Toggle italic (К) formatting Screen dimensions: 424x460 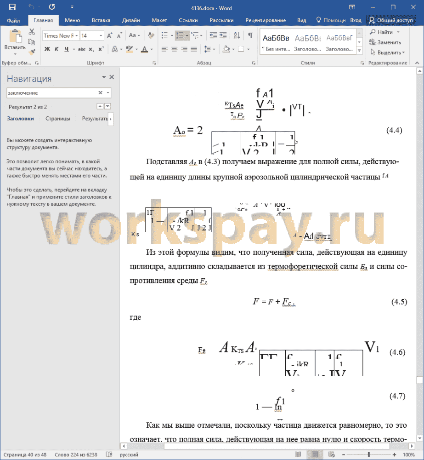coord(57,49)
